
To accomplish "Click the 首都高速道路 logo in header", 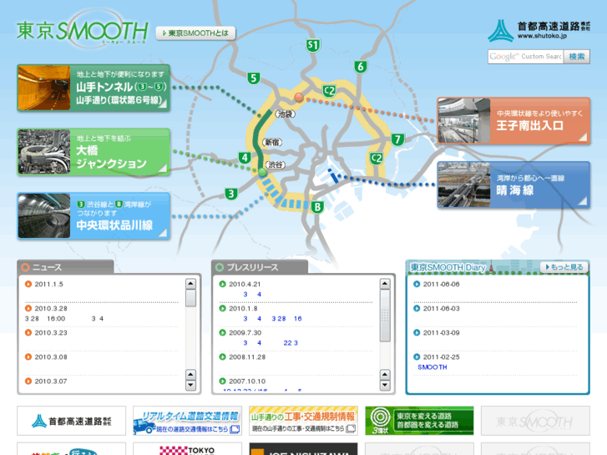I will [x=539, y=31].
